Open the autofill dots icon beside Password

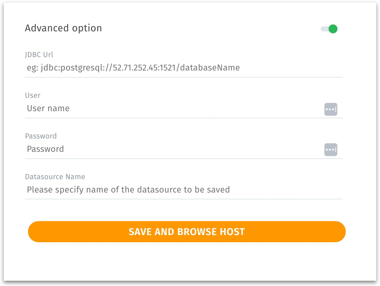[331, 150]
